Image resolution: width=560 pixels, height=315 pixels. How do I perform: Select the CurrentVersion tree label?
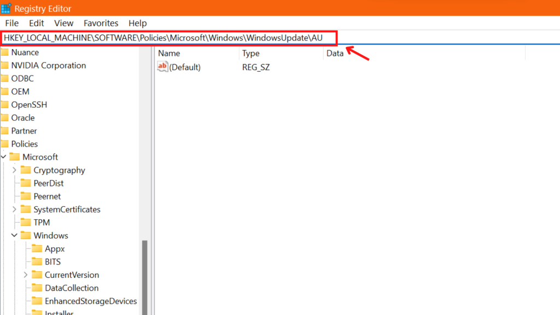[x=72, y=275]
